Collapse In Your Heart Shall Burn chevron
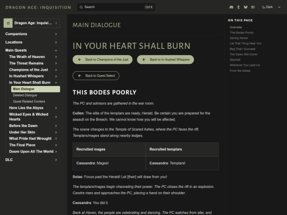This screenshot has width=287, height=215. (x=56, y=83)
